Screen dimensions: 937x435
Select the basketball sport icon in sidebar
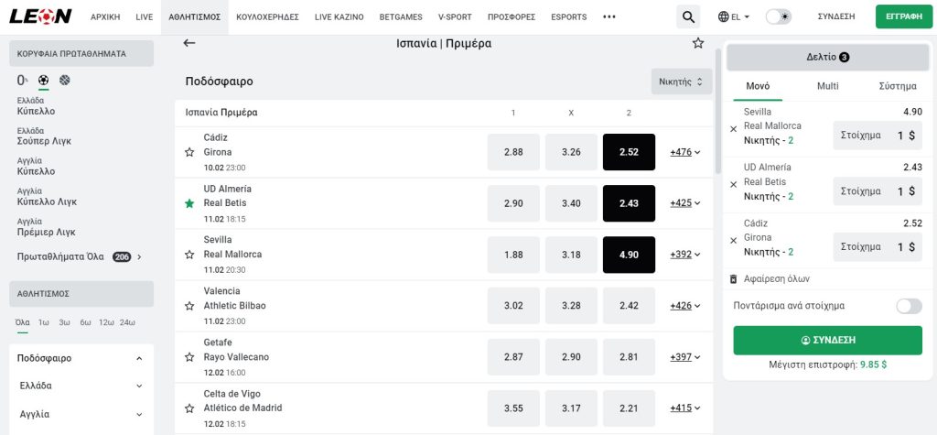65,81
